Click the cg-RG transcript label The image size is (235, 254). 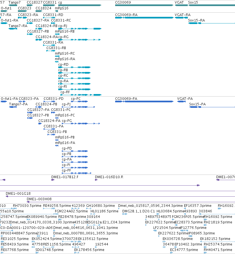pos(63,37)
